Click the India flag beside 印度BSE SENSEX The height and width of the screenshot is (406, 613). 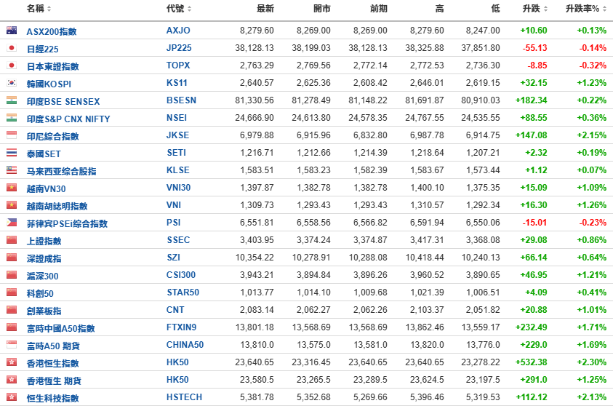coord(12,100)
